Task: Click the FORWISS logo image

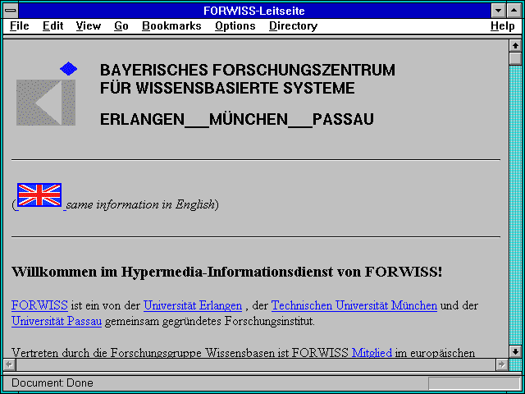Action: [x=46, y=94]
